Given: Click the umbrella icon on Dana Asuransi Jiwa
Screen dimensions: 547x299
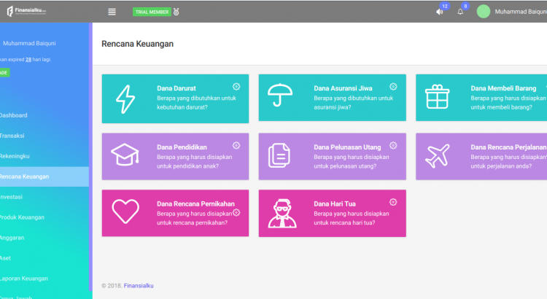Looking at the screenshot, I should [x=280, y=95].
